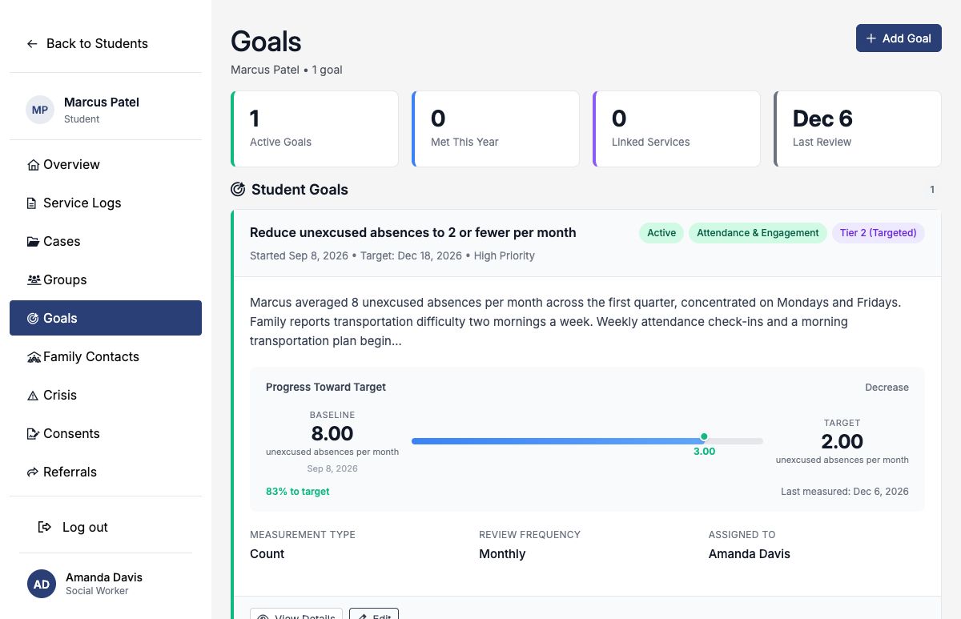Click the document icon next to Service Logs
The height and width of the screenshot is (619, 961).
coord(32,203)
